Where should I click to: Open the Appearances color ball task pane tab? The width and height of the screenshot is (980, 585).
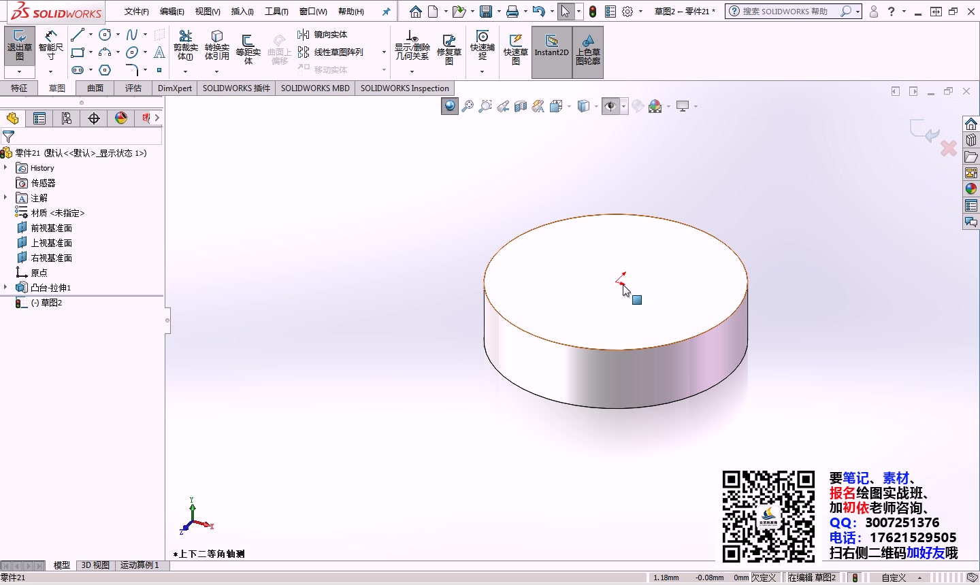pyautogui.click(x=971, y=189)
